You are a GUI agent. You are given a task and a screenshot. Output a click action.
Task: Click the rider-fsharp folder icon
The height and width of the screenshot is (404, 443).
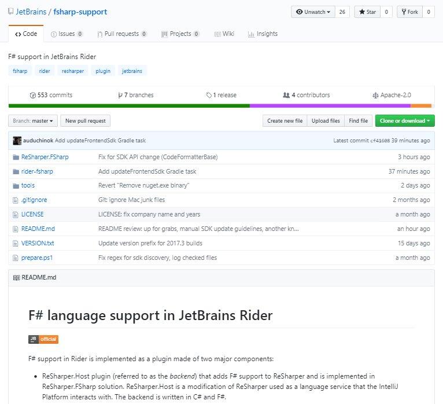16,171
